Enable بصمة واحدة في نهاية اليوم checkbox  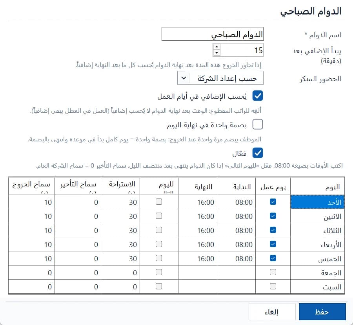click(x=258, y=124)
